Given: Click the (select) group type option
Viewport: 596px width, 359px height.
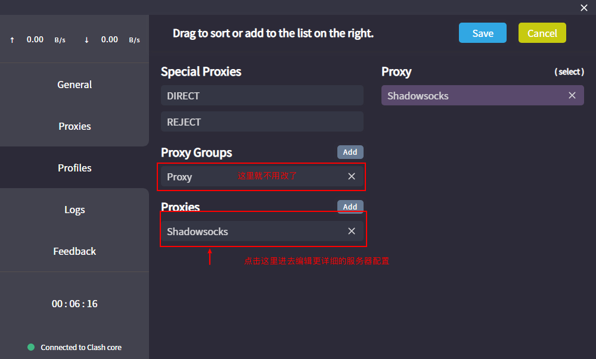Looking at the screenshot, I should [x=569, y=71].
